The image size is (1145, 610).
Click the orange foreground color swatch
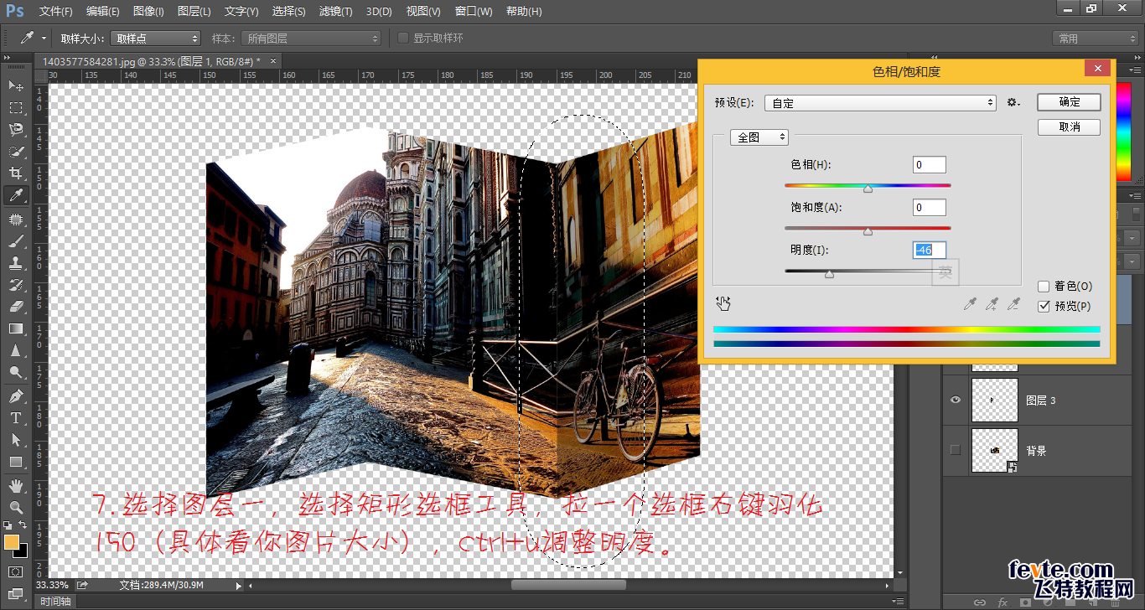pos(12,543)
